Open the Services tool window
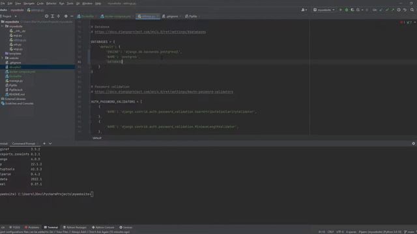 (x=126, y=227)
